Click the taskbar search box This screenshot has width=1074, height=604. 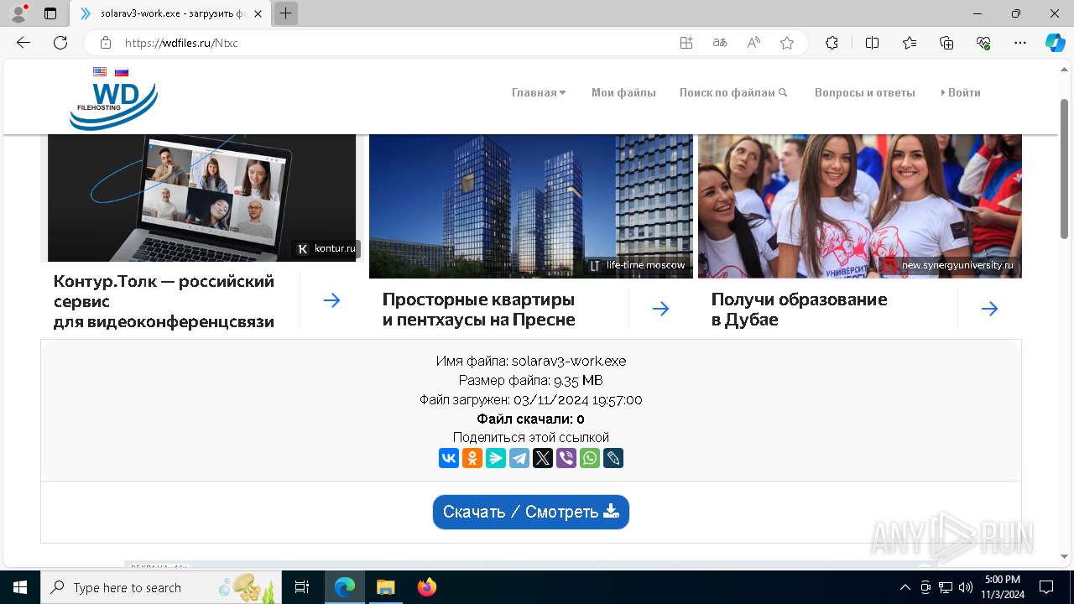pyautogui.click(x=161, y=587)
